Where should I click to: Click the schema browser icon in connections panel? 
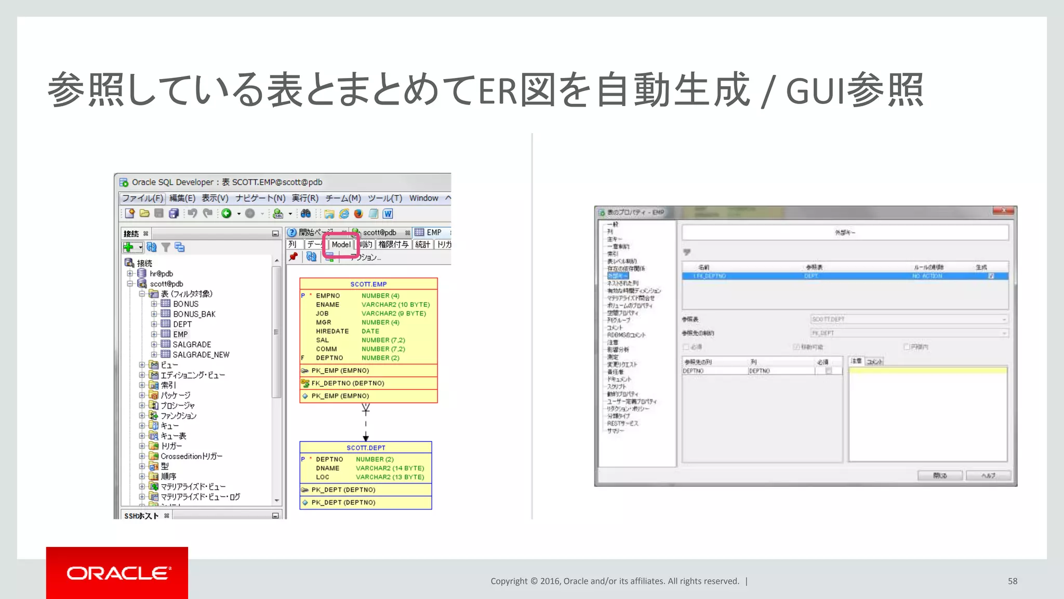(x=180, y=247)
